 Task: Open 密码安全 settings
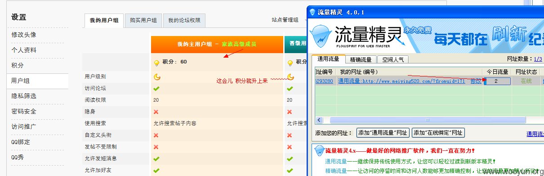point(24,111)
